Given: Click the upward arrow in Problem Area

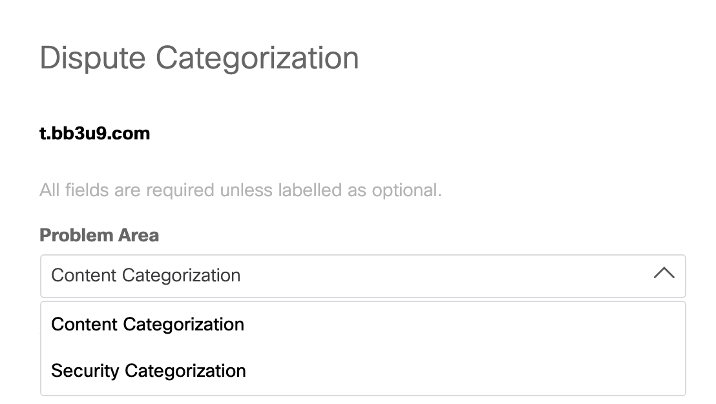Looking at the screenshot, I should tap(664, 274).
